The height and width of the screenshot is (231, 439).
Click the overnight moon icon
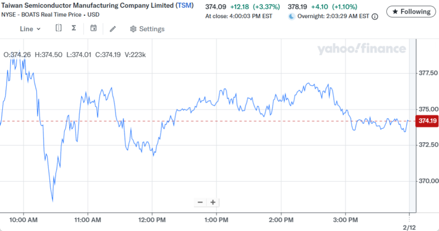pos(292,17)
